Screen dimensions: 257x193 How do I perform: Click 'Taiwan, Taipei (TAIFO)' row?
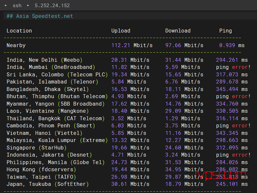pos(127,177)
